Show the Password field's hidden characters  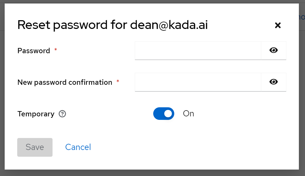click(x=273, y=51)
